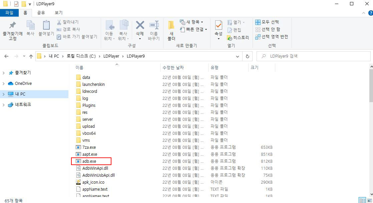
Task: Select the launcherskin folder
Action: (90, 85)
